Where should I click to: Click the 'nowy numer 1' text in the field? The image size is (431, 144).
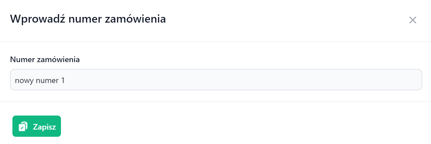pyautogui.click(x=40, y=80)
